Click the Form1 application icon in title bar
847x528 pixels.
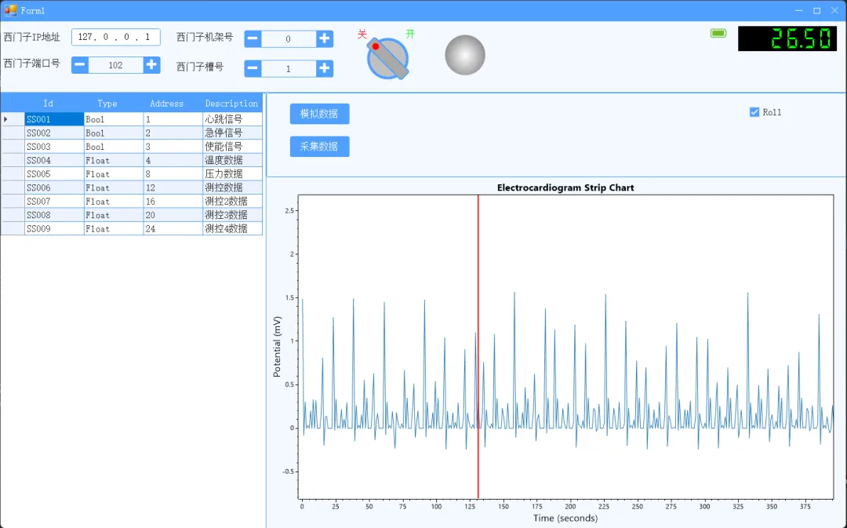coord(10,10)
